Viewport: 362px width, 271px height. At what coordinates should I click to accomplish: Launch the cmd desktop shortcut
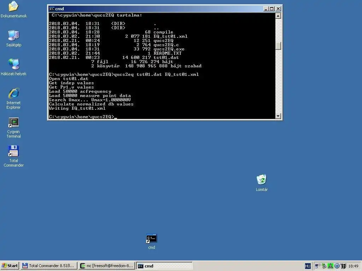click(151, 239)
